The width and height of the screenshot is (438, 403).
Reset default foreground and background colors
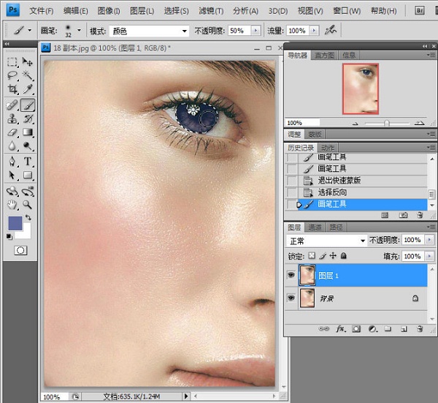(9, 237)
